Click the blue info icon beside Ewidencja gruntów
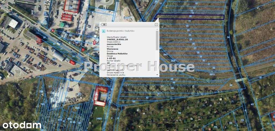The width and height of the screenshot is (275, 131). point(104,31)
